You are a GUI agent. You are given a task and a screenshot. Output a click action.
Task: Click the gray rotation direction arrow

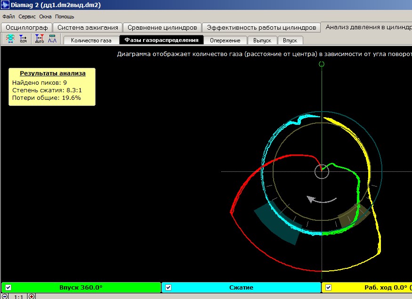pyautogui.click(x=321, y=200)
